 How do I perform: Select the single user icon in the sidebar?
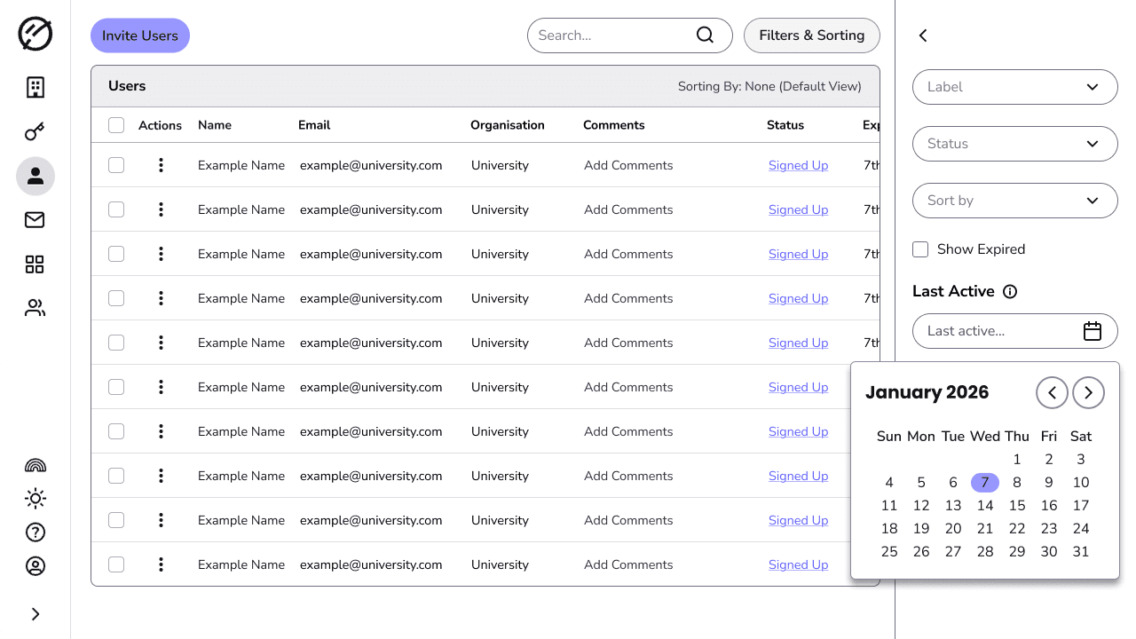coord(35,176)
